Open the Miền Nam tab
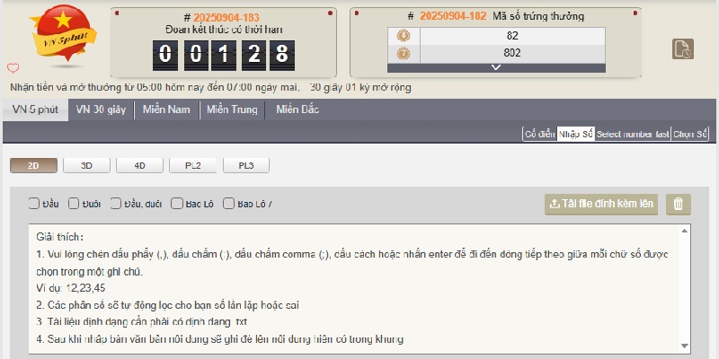The height and width of the screenshot is (359, 719). [x=166, y=109]
